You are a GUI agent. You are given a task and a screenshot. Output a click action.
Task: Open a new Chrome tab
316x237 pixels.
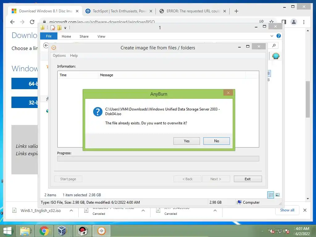click(x=236, y=11)
